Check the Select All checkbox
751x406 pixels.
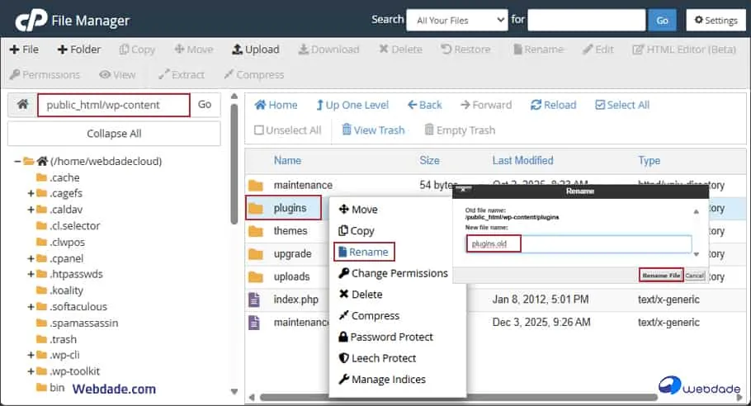pos(599,105)
